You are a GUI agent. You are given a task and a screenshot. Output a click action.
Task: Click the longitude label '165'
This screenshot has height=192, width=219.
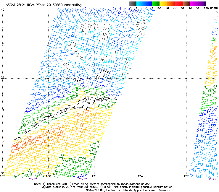[x=3, y=176]
